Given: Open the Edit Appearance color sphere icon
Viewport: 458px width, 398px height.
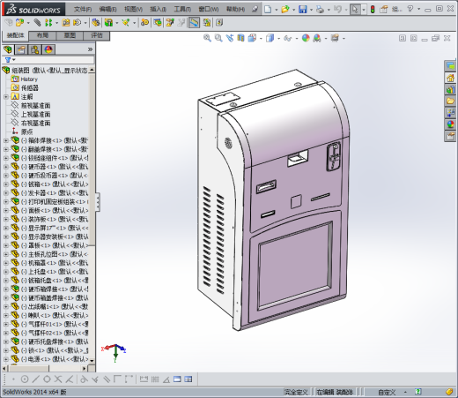Looking at the screenshot, I should (306, 38).
